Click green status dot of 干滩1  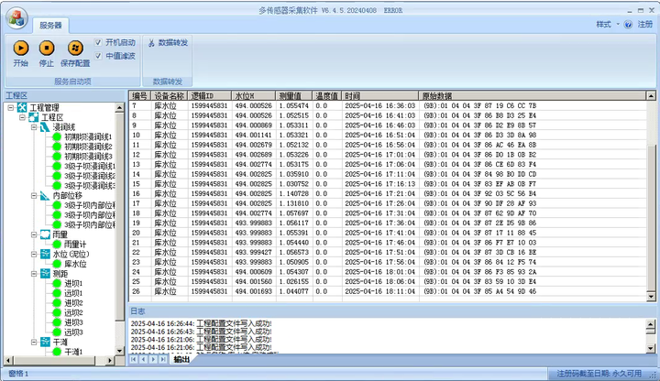(x=57, y=352)
